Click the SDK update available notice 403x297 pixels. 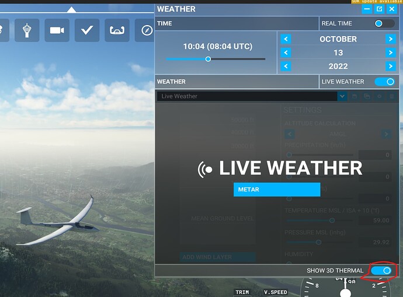point(377,2)
